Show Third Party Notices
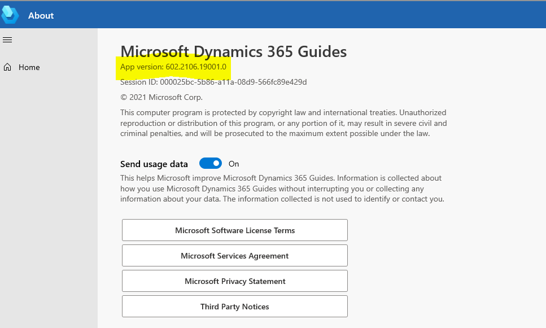Viewport: 546px width, 328px height. [x=235, y=307]
